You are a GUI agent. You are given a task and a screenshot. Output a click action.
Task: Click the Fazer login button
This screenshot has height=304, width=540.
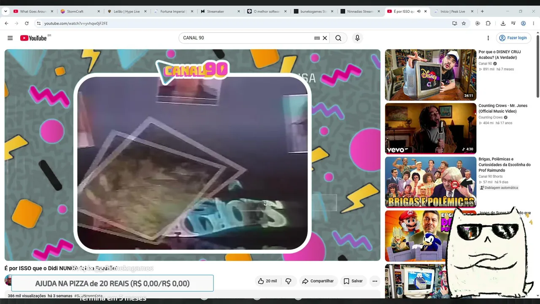pyautogui.click(x=513, y=38)
